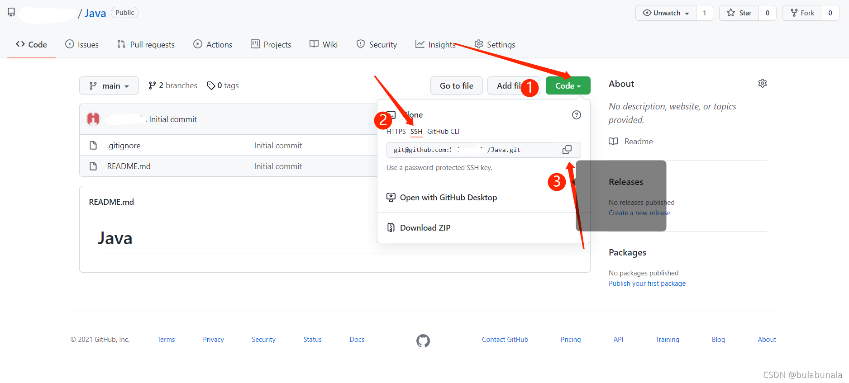Open the fork count 0
Screen dimensions: 849x383
coord(830,13)
